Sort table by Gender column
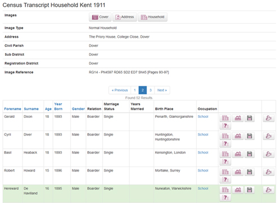The width and height of the screenshot is (278, 203). point(78,109)
